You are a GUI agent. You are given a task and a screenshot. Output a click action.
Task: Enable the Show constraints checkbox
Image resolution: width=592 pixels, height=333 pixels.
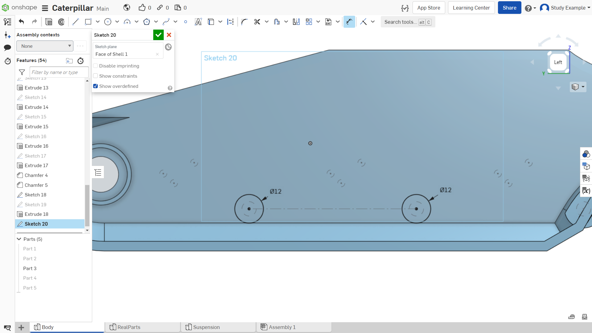click(x=96, y=76)
